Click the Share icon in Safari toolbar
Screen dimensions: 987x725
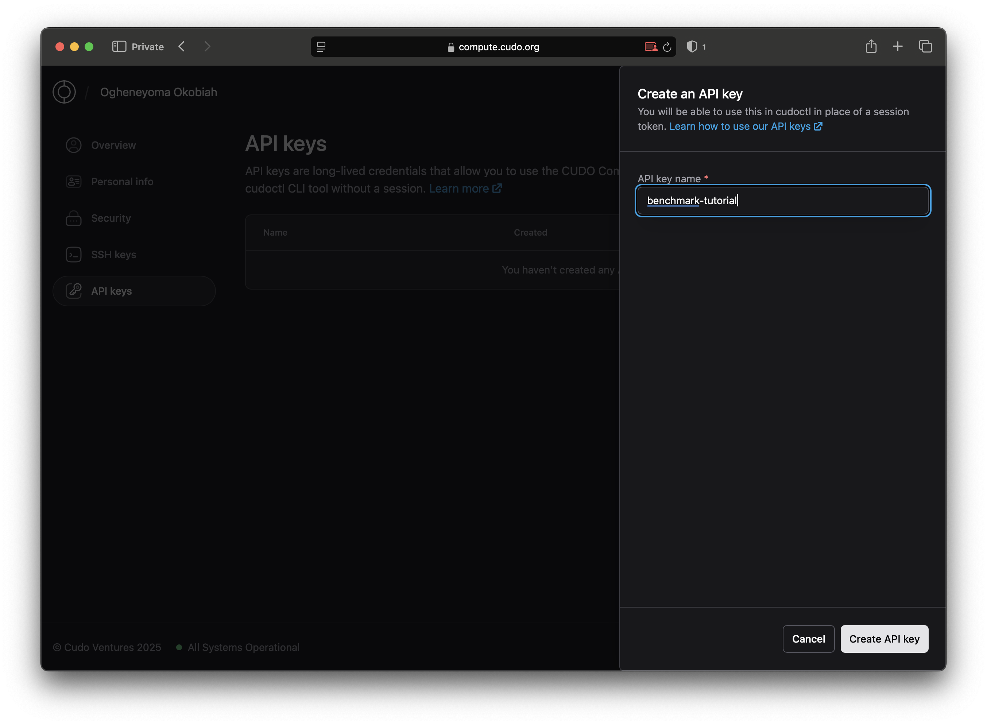click(871, 46)
